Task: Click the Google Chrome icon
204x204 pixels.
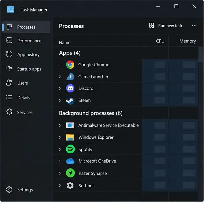Action: [x=70, y=65]
